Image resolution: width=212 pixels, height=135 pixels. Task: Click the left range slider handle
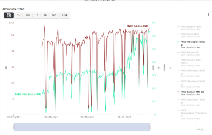[x=14, y=127]
